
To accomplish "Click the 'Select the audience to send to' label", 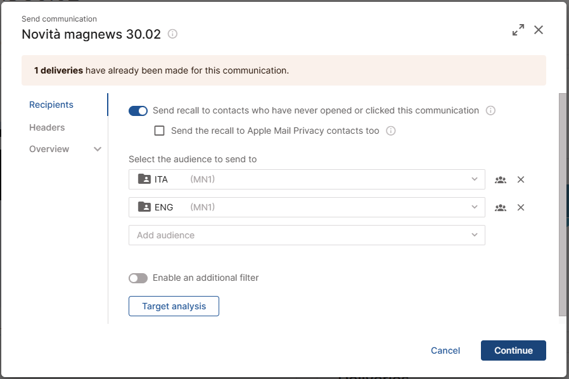I will pos(193,159).
